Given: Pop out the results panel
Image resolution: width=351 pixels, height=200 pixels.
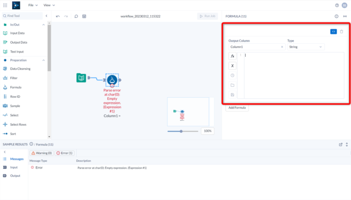Looking at the screenshot, I should tap(341, 144).
